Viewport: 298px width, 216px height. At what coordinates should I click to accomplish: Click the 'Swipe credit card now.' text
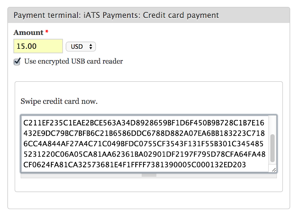coord(59,101)
